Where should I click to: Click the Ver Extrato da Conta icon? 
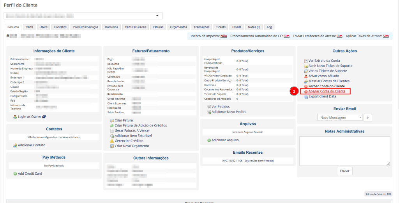pos(306,61)
